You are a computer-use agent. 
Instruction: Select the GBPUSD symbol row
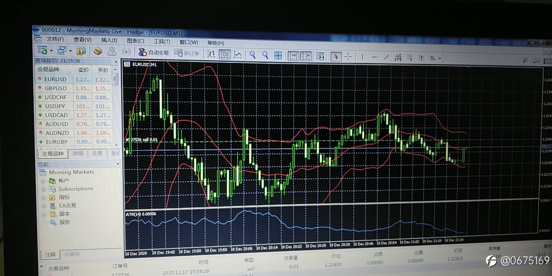(x=74, y=88)
